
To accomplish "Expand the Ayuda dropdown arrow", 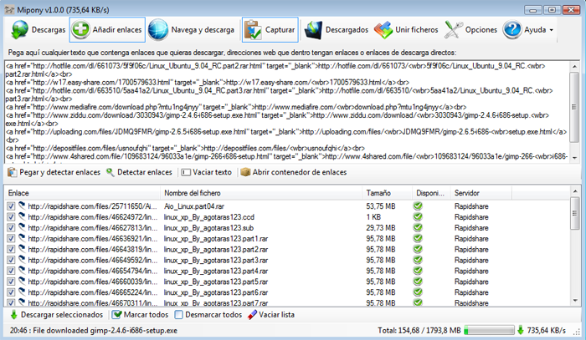I will [551, 30].
